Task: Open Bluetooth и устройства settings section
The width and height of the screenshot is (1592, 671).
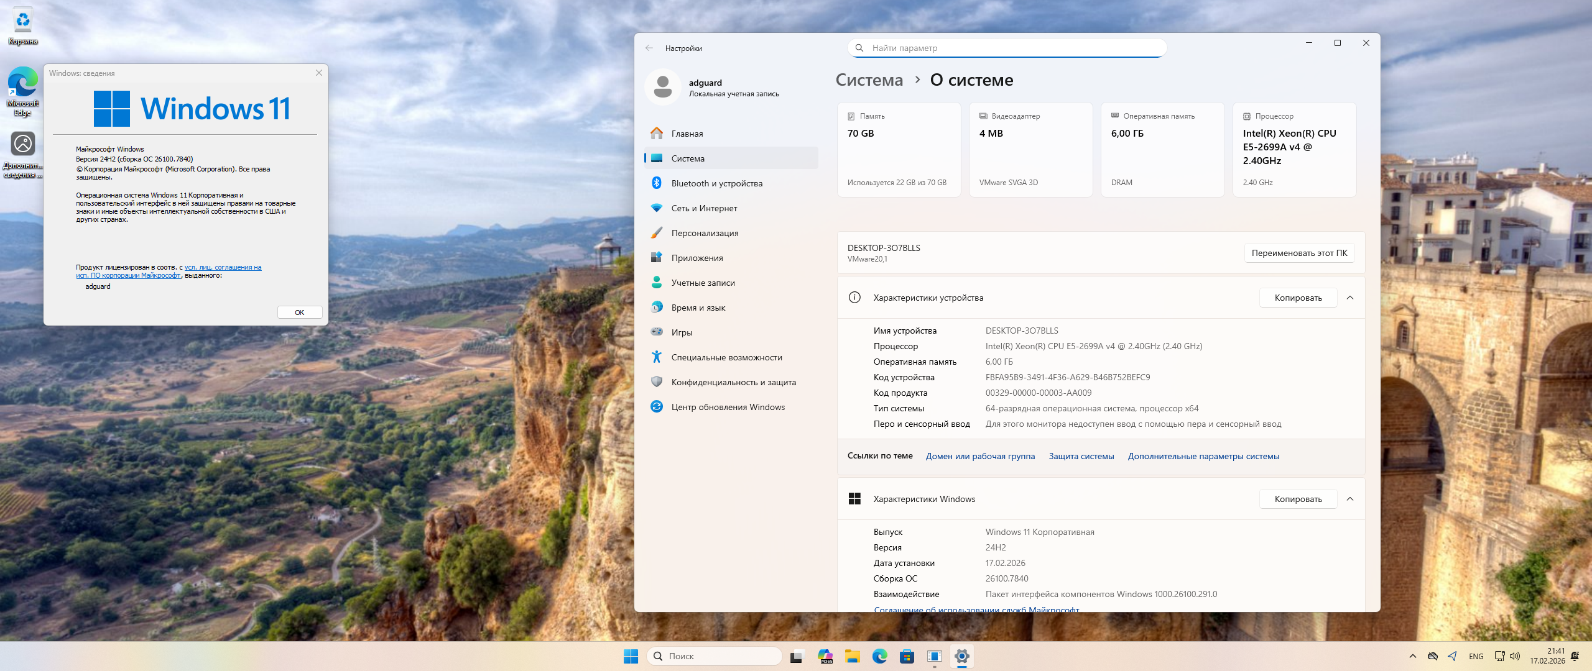Action: (x=716, y=183)
